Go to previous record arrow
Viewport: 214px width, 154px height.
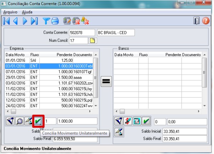point(15,21)
